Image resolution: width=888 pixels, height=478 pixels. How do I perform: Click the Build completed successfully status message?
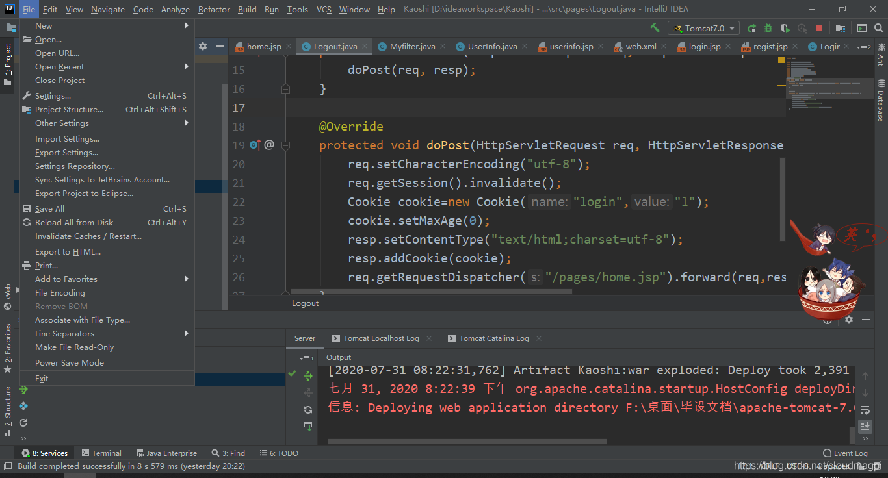(x=131, y=466)
